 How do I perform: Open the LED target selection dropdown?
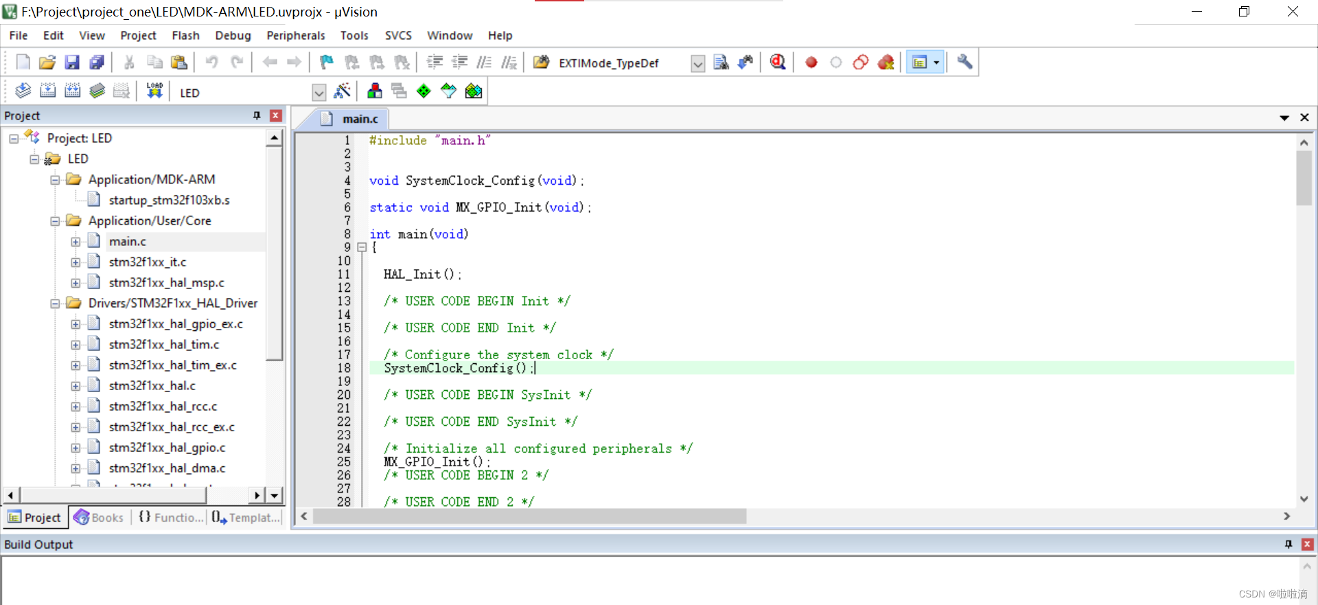pos(319,92)
